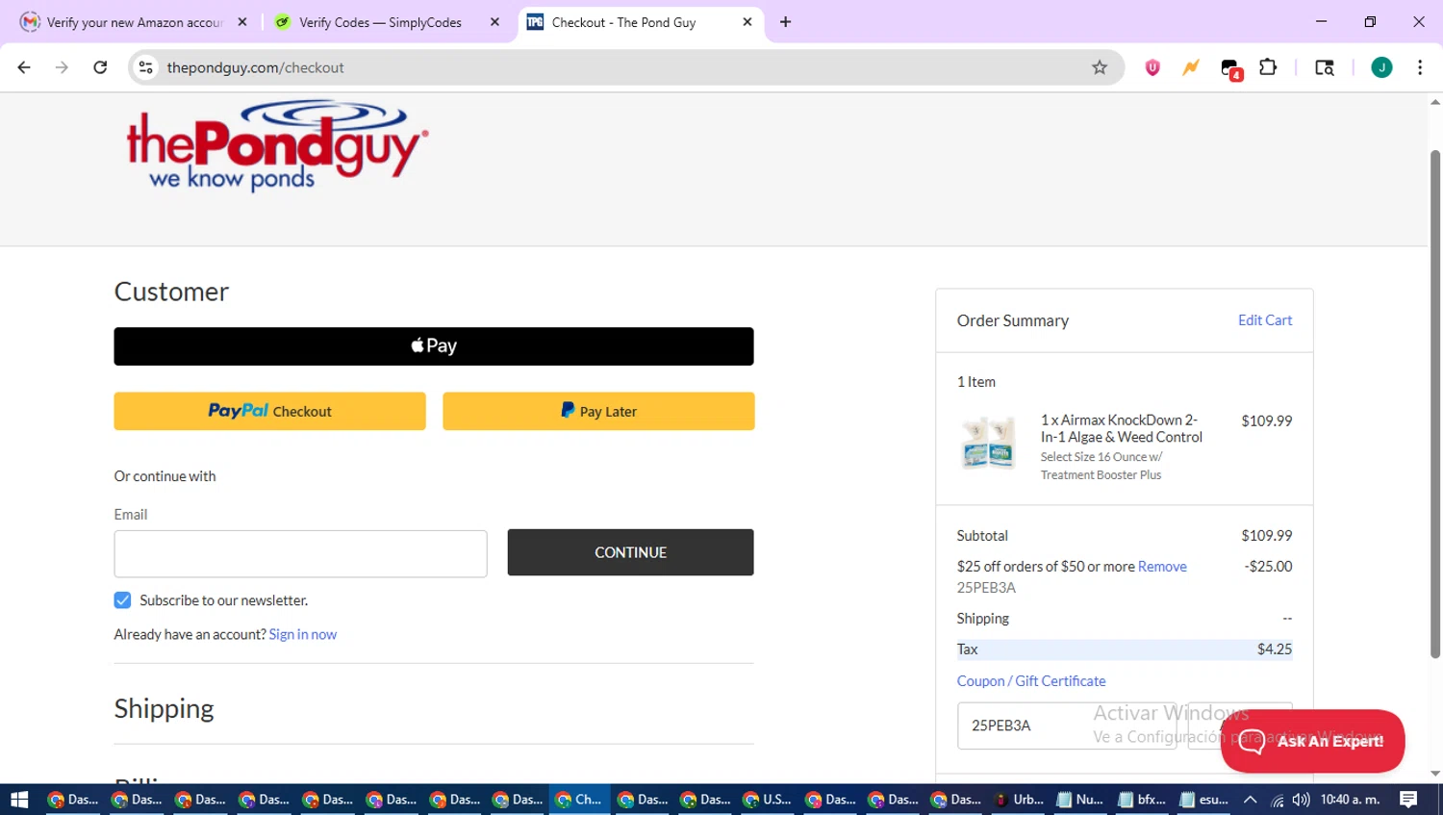Open the bfx... Notepad taskbar item
The image size is (1443, 815).
coord(1142,800)
